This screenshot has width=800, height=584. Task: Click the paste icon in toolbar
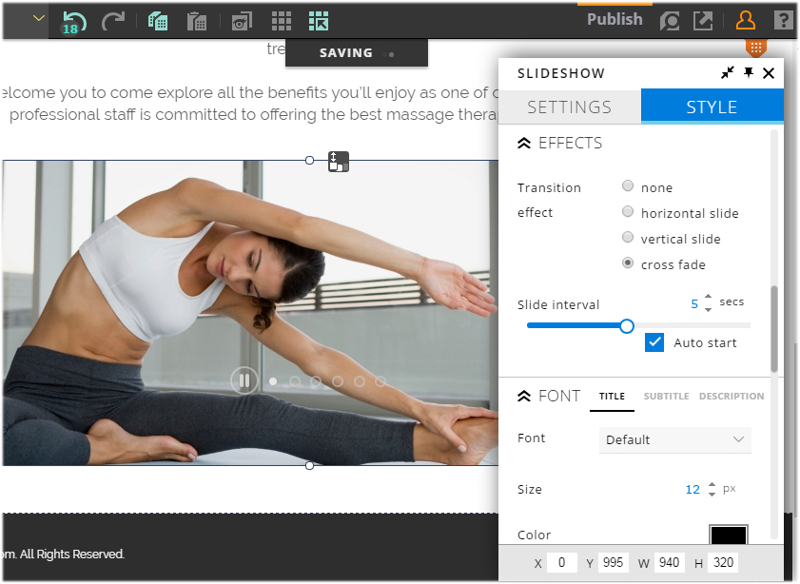(x=197, y=21)
